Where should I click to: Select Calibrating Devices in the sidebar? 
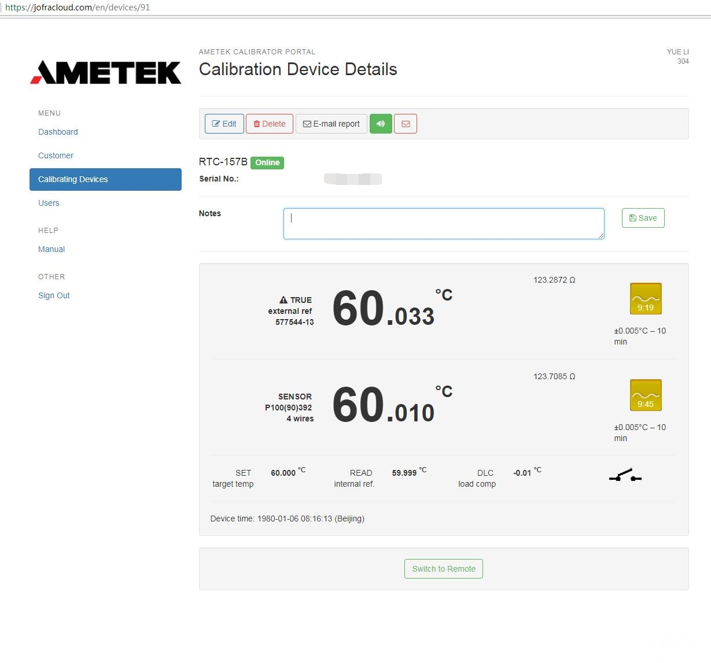[105, 179]
